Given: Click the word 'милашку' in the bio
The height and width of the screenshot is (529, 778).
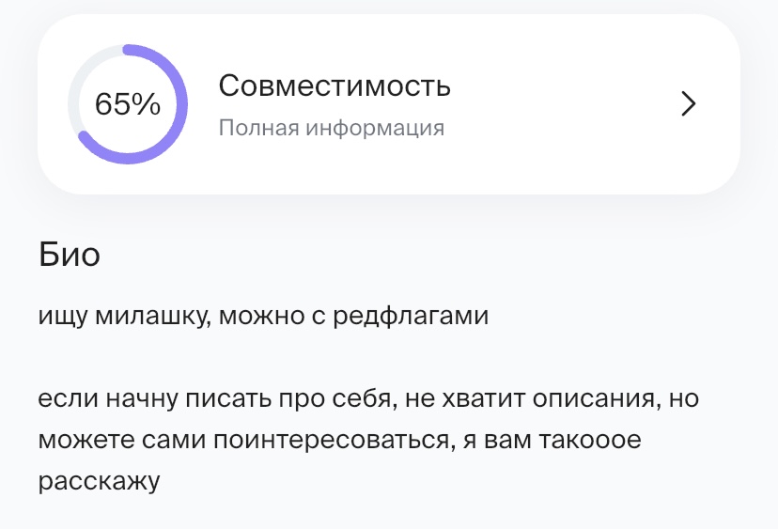Looking at the screenshot, I should click(150, 316).
